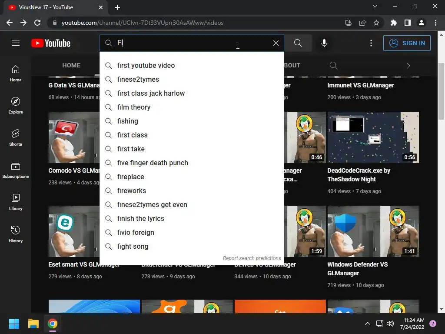Choose suggestion 'first youtube video'

point(192,65)
